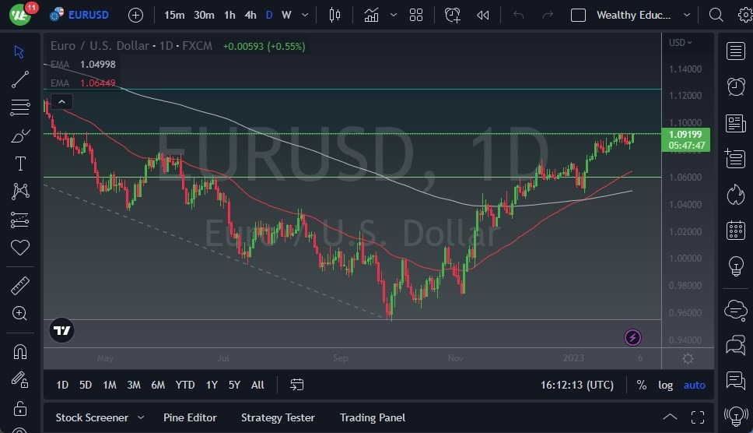
Task: Redo the last chart action
Action: [x=548, y=15]
